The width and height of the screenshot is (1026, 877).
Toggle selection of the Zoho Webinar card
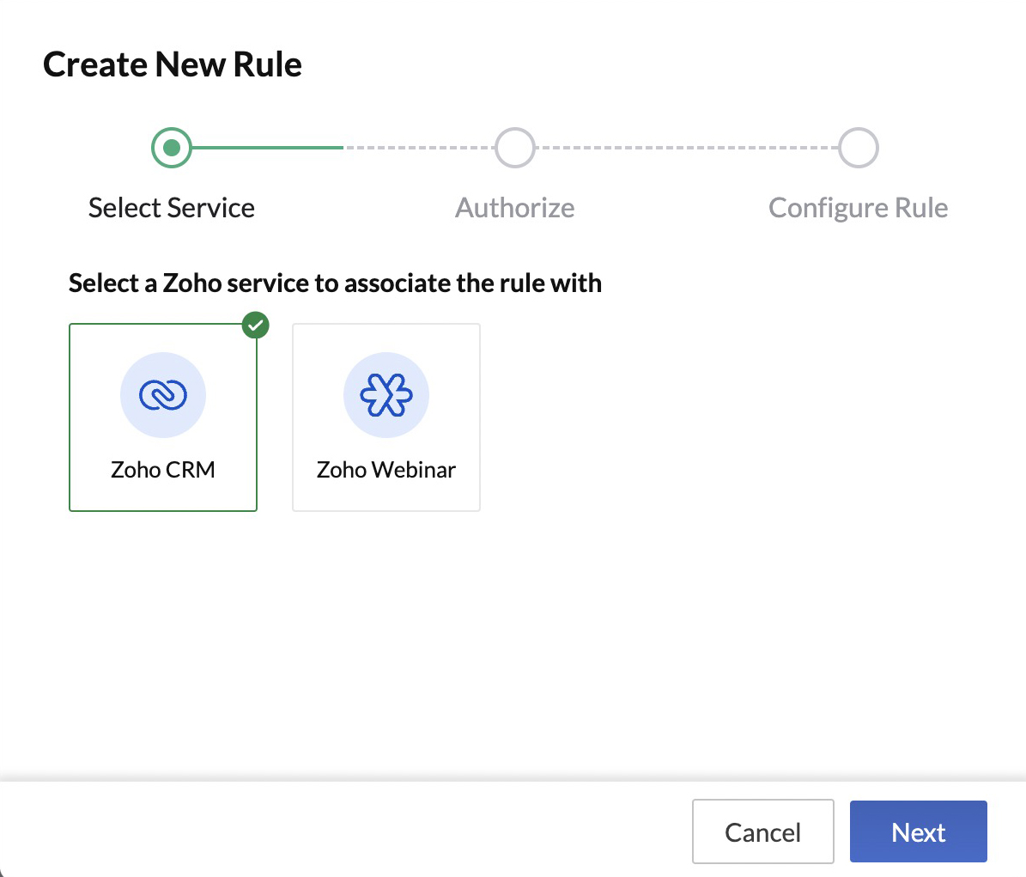click(386, 417)
